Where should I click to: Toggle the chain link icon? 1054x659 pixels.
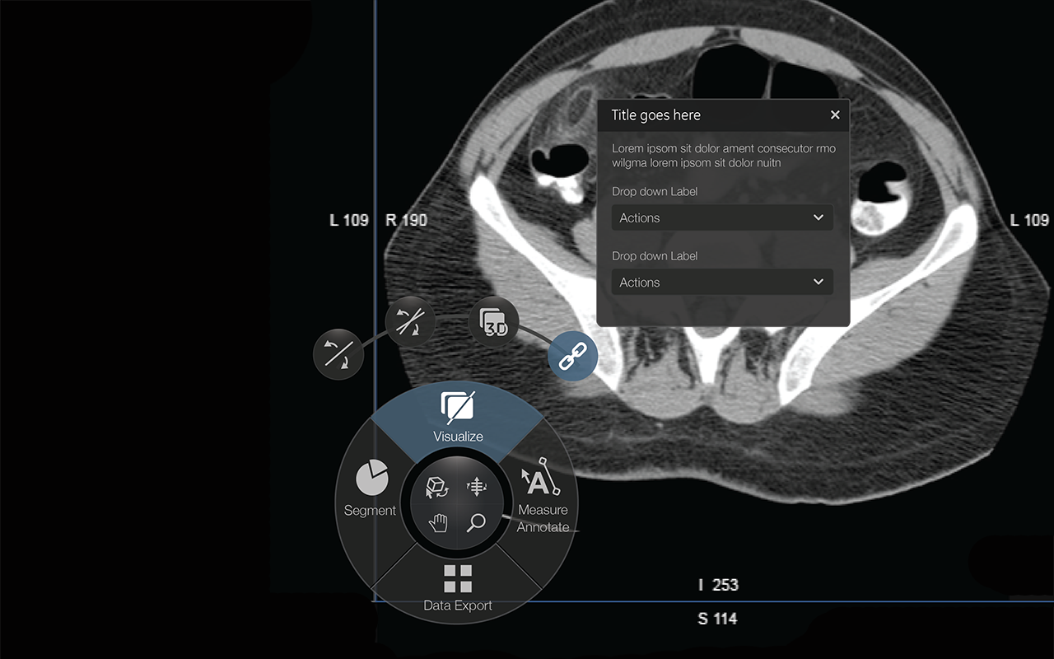click(x=572, y=356)
